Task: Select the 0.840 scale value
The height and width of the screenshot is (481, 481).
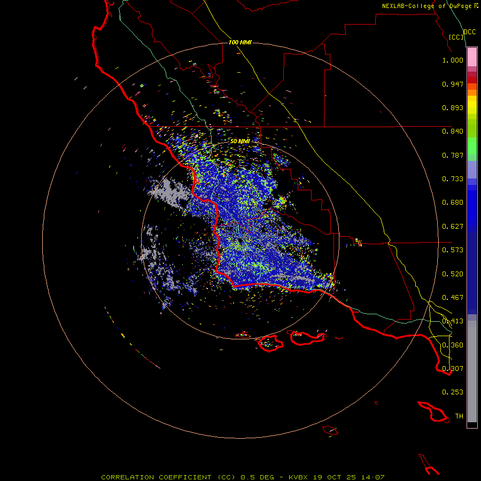Action: pos(453,131)
